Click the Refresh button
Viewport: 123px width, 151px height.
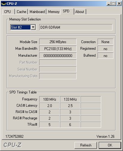pos(86,145)
